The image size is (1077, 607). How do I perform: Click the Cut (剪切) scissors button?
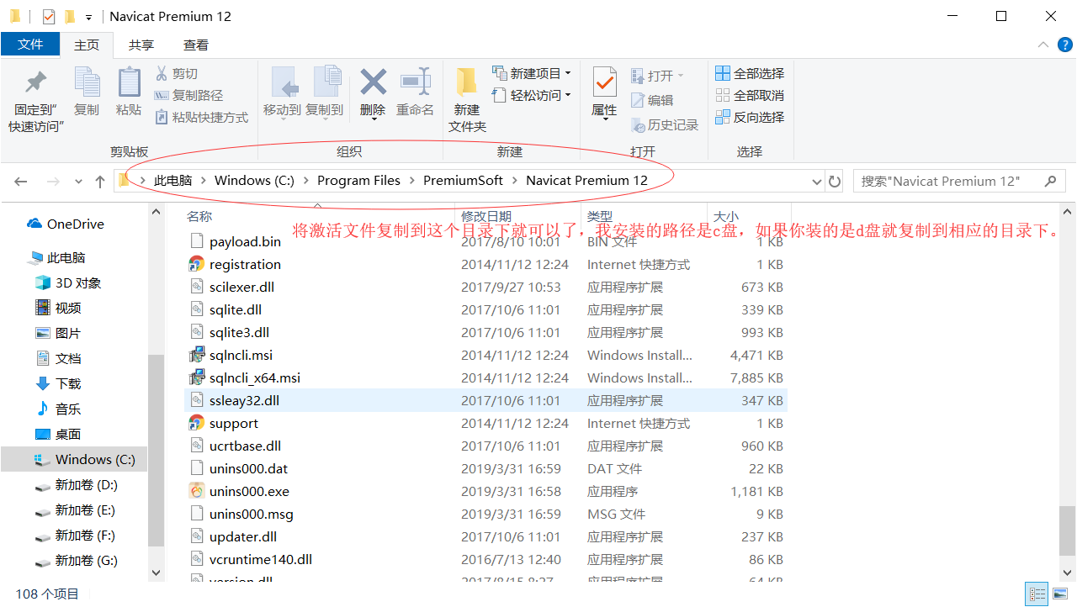coord(177,74)
